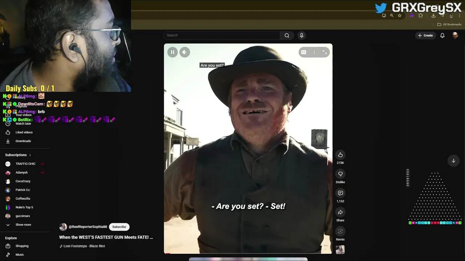Open comments showing 1,152
The image size is (465, 261).
tap(340, 193)
